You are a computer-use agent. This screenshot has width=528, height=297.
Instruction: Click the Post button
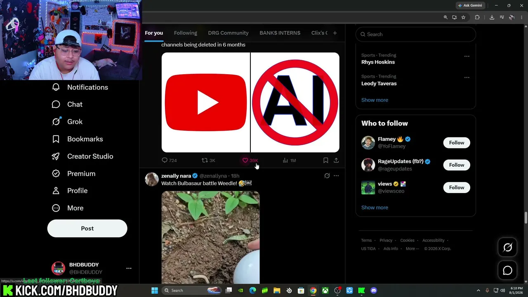[x=87, y=229]
